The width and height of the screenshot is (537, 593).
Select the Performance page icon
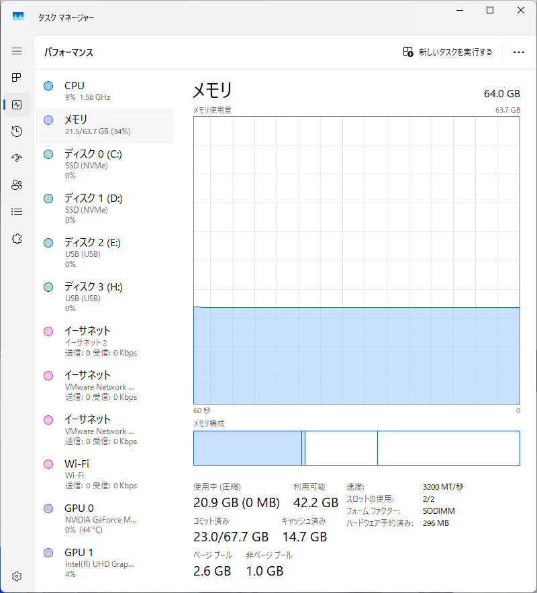point(17,105)
